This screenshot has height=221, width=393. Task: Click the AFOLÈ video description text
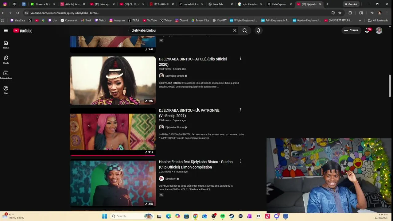199,85
